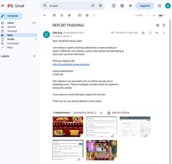Star the message from Oke Gas
172x164 pixels.
[143, 33]
